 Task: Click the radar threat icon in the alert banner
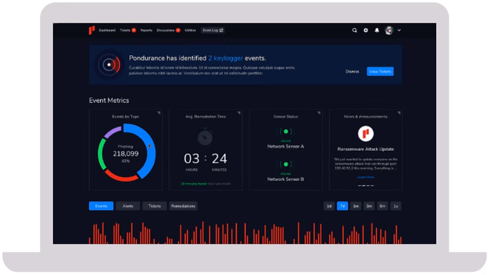click(x=109, y=64)
